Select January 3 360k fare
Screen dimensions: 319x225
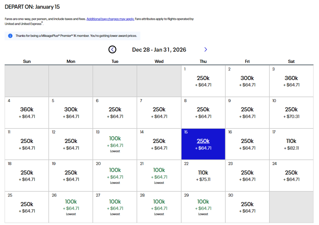291,81
